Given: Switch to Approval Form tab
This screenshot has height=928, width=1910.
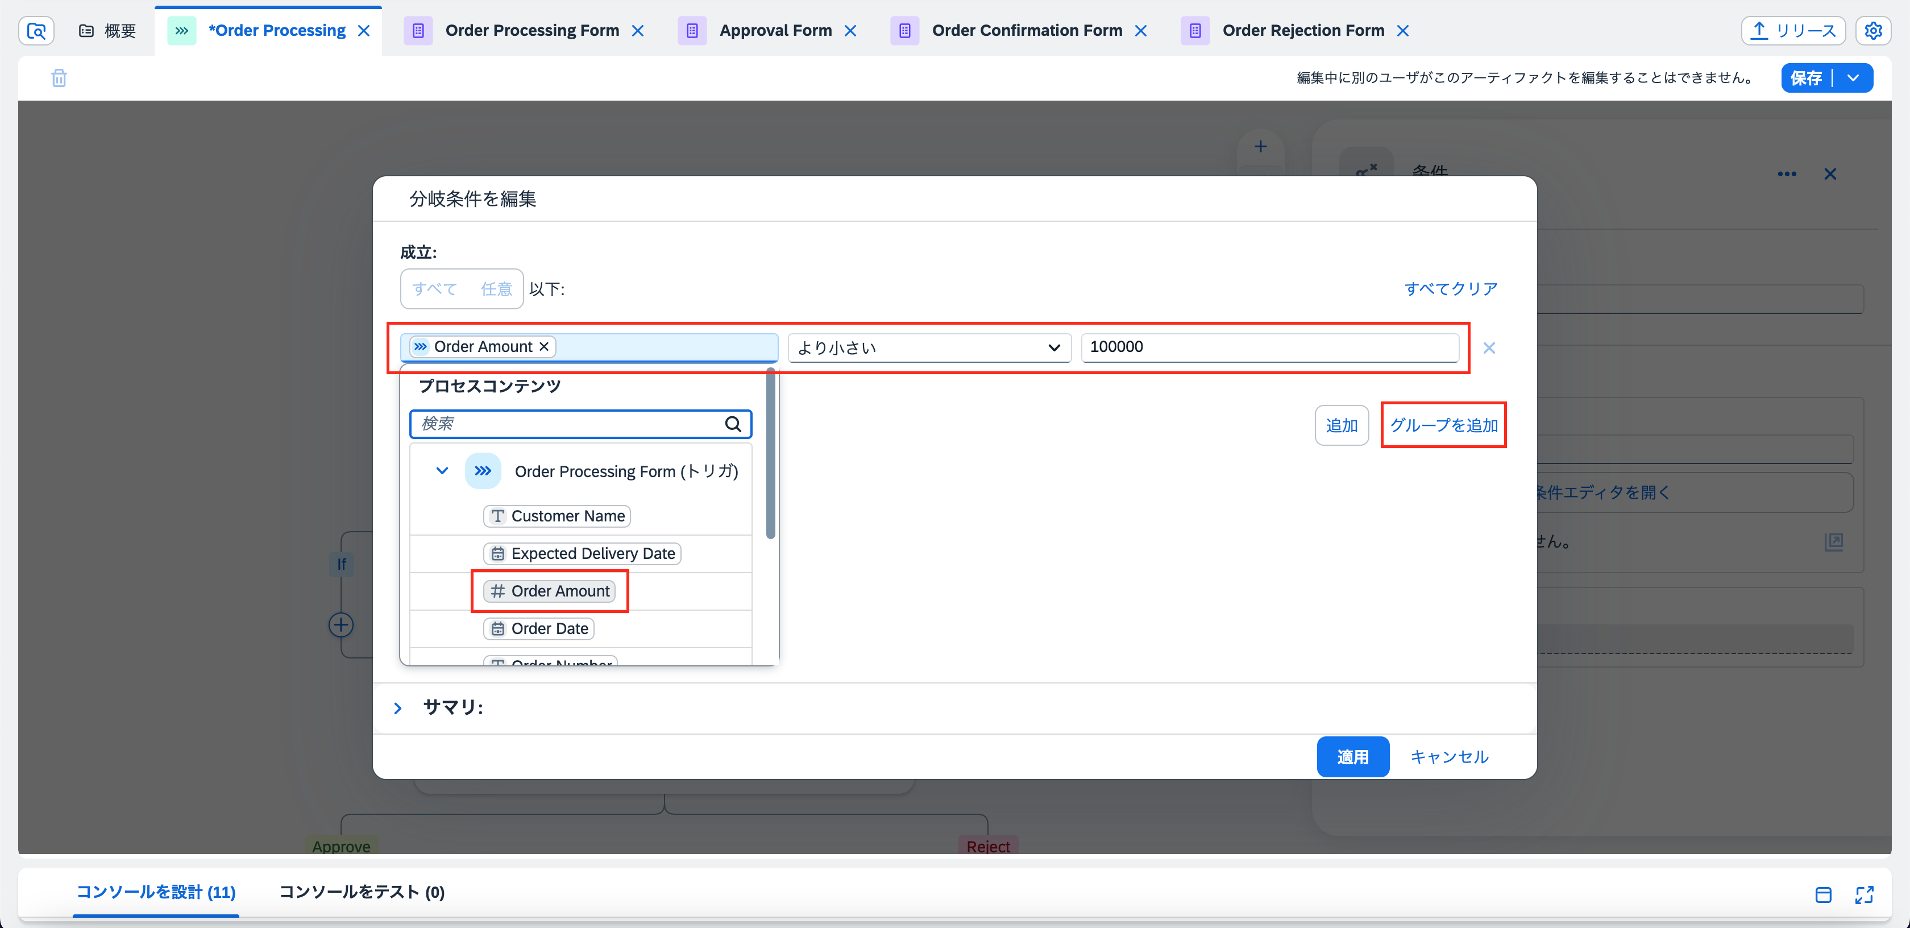Looking at the screenshot, I should (774, 30).
